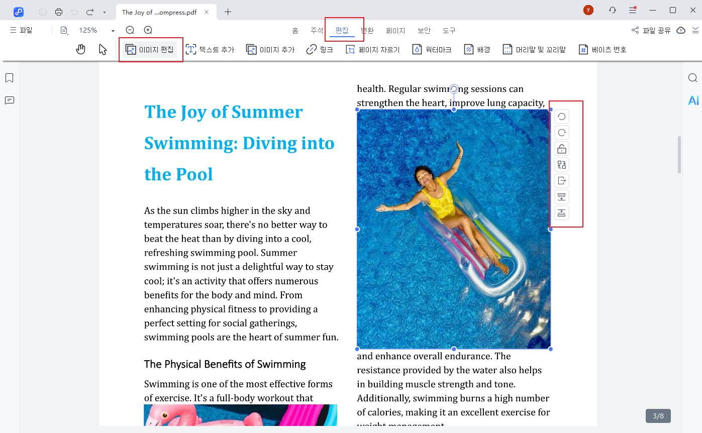Click the export image icon

coord(561,181)
